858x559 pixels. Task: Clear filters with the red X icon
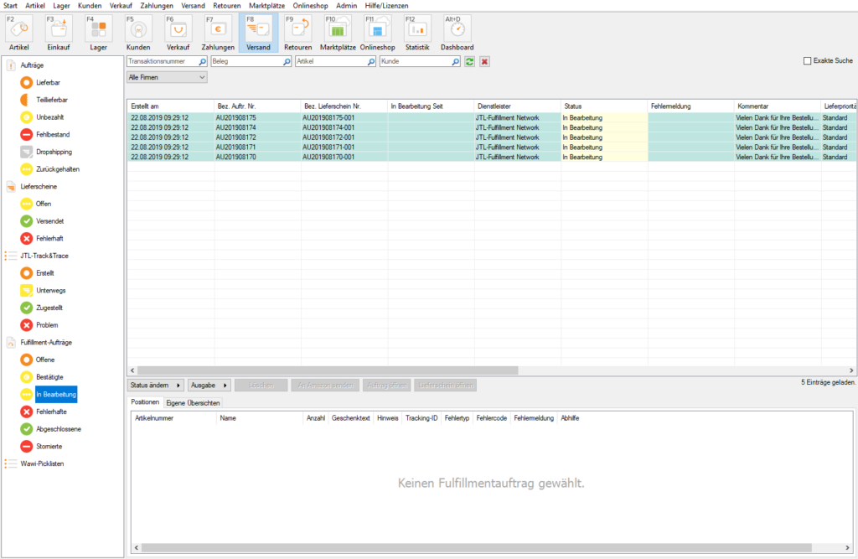click(484, 62)
